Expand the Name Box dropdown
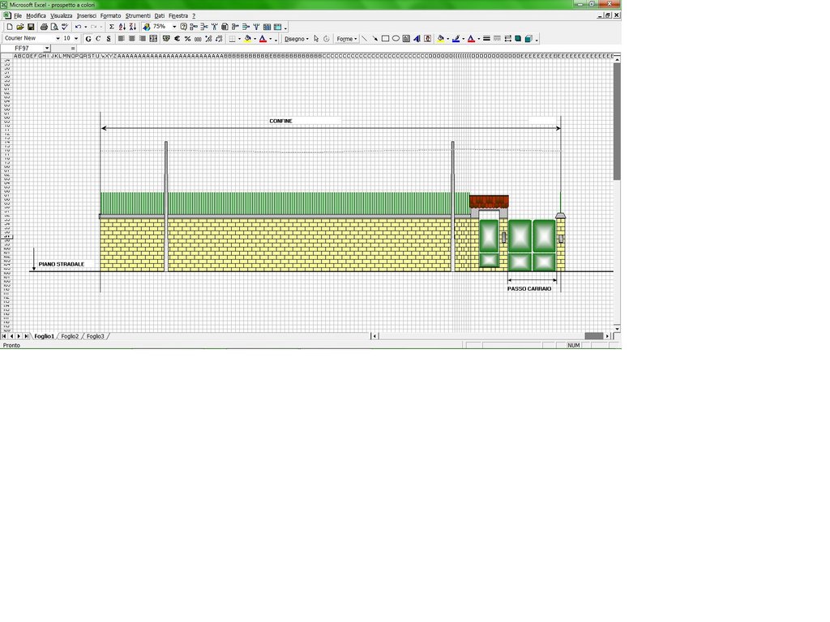This screenshot has width=830, height=622. pyautogui.click(x=46, y=48)
